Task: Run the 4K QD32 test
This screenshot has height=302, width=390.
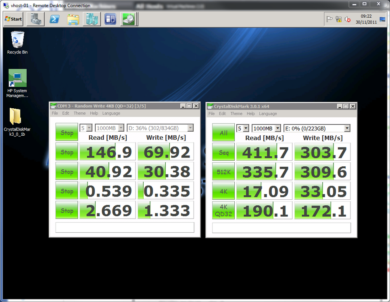Action: [x=223, y=210]
